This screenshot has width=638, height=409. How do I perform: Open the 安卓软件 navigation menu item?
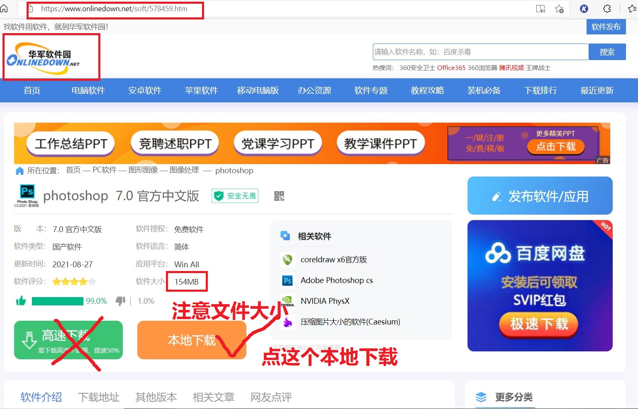pos(144,90)
